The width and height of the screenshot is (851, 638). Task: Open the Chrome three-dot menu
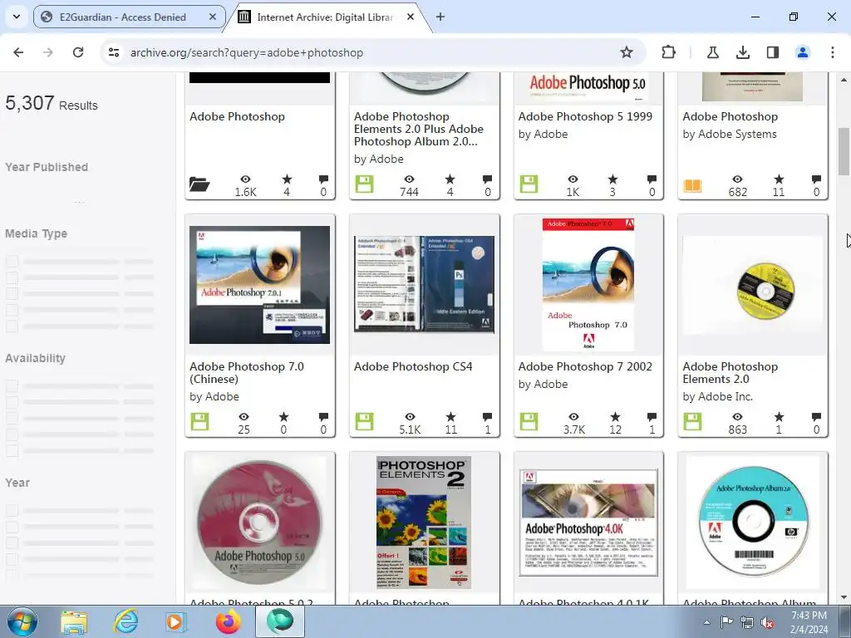pos(832,52)
